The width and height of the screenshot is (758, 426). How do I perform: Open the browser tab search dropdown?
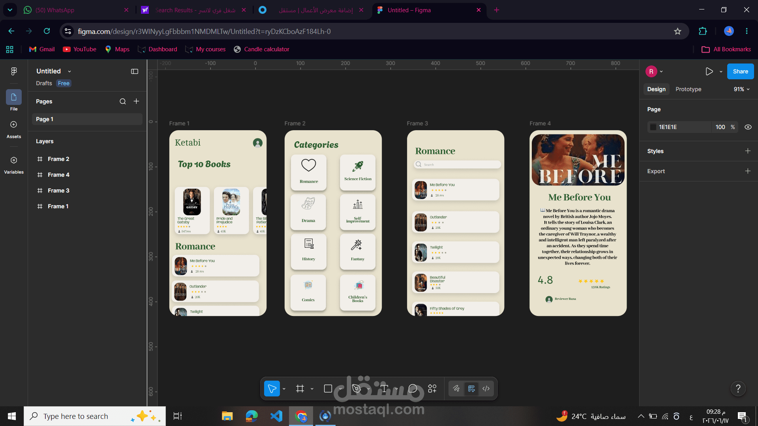click(10, 10)
